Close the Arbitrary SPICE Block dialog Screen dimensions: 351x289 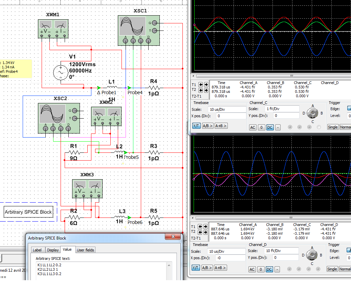(173, 237)
